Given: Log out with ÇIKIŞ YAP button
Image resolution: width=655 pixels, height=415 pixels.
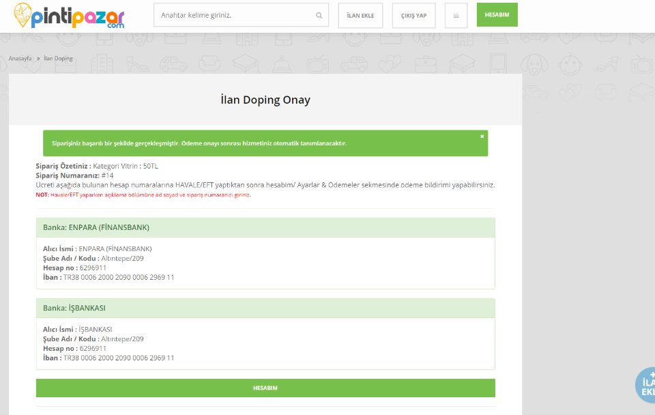Looking at the screenshot, I should click(x=413, y=15).
